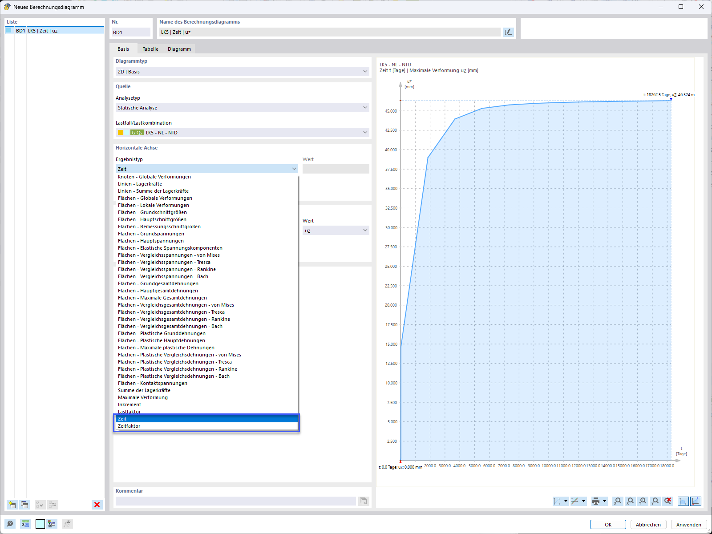
Task: Click the Abbrechen button
Action: point(648,525)
